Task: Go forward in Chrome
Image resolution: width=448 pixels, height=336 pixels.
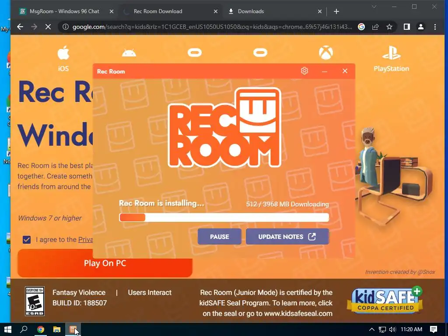Action: click(x=34, y=27)
